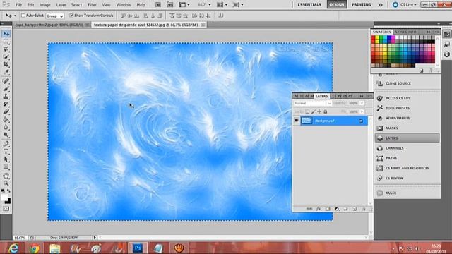Toggle lock transparent pixels in Layers panel
This screenshot has width=452, height=254.
[x=307, y=111]
